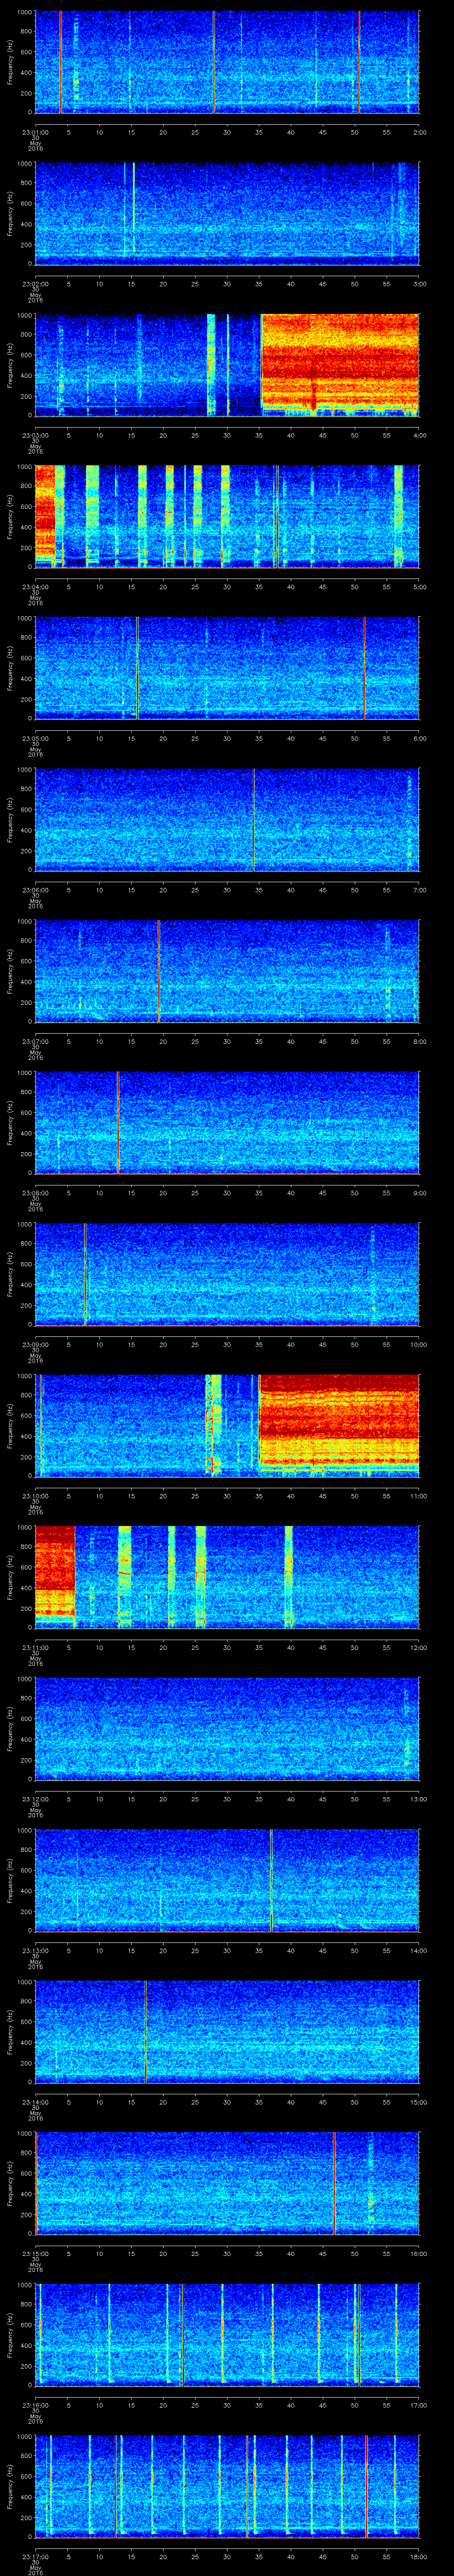Select the spectrogram panel starting at 23:15:00

tap(227, 2183)
